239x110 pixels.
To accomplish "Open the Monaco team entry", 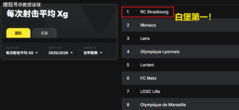I will 148,25.
